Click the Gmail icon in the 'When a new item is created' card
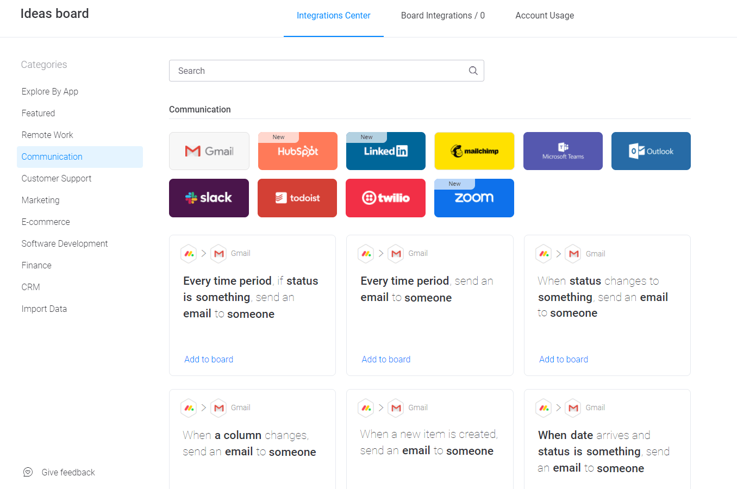The image size is (737, 489). click(x=396, y=407)
